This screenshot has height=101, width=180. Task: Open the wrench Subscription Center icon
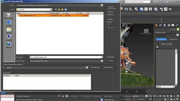click(x=155, y=2)
